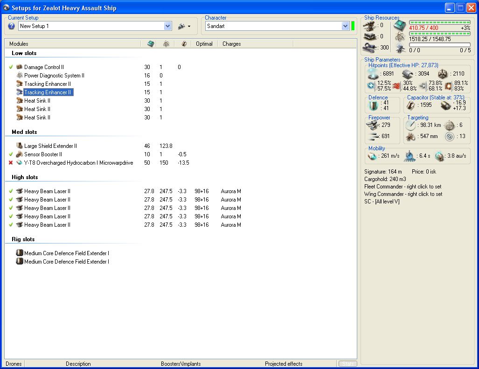
Task: Open the ship setup tools icon menu
Action: pyautogui.click(x=184, y=26)
